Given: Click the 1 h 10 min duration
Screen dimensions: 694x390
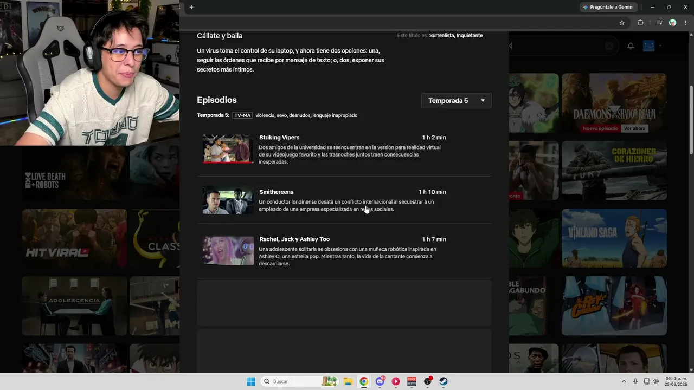Looking at the screenshot, I should click(432, 192).
